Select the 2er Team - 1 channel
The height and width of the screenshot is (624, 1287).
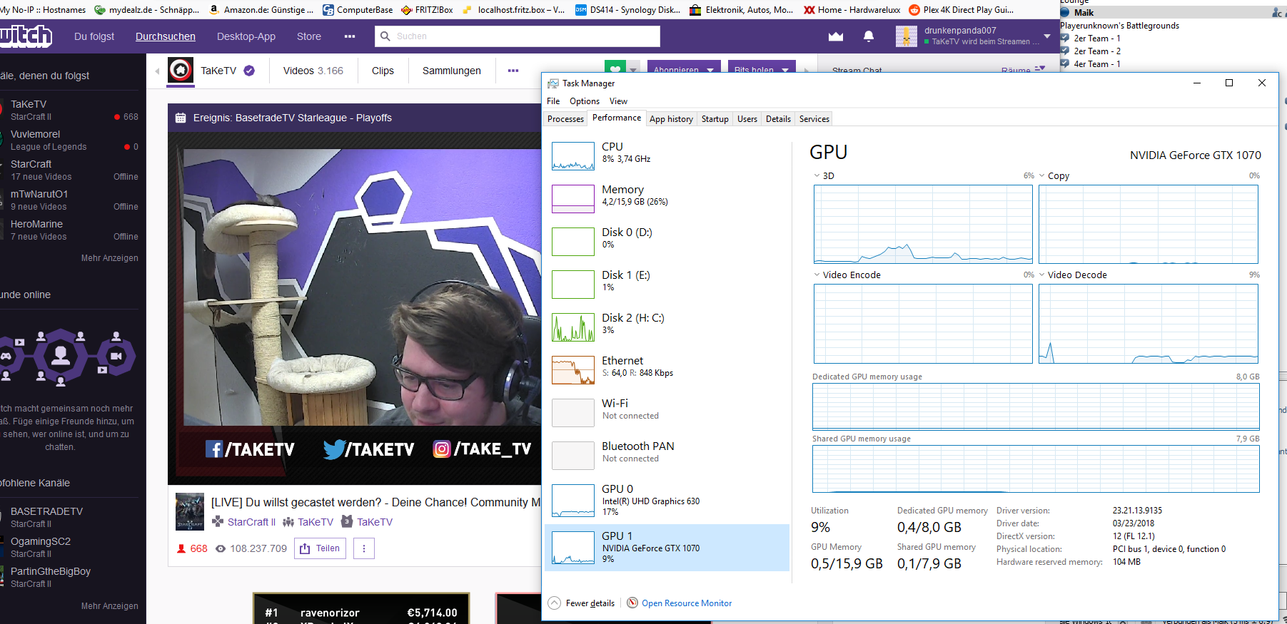1097,39
